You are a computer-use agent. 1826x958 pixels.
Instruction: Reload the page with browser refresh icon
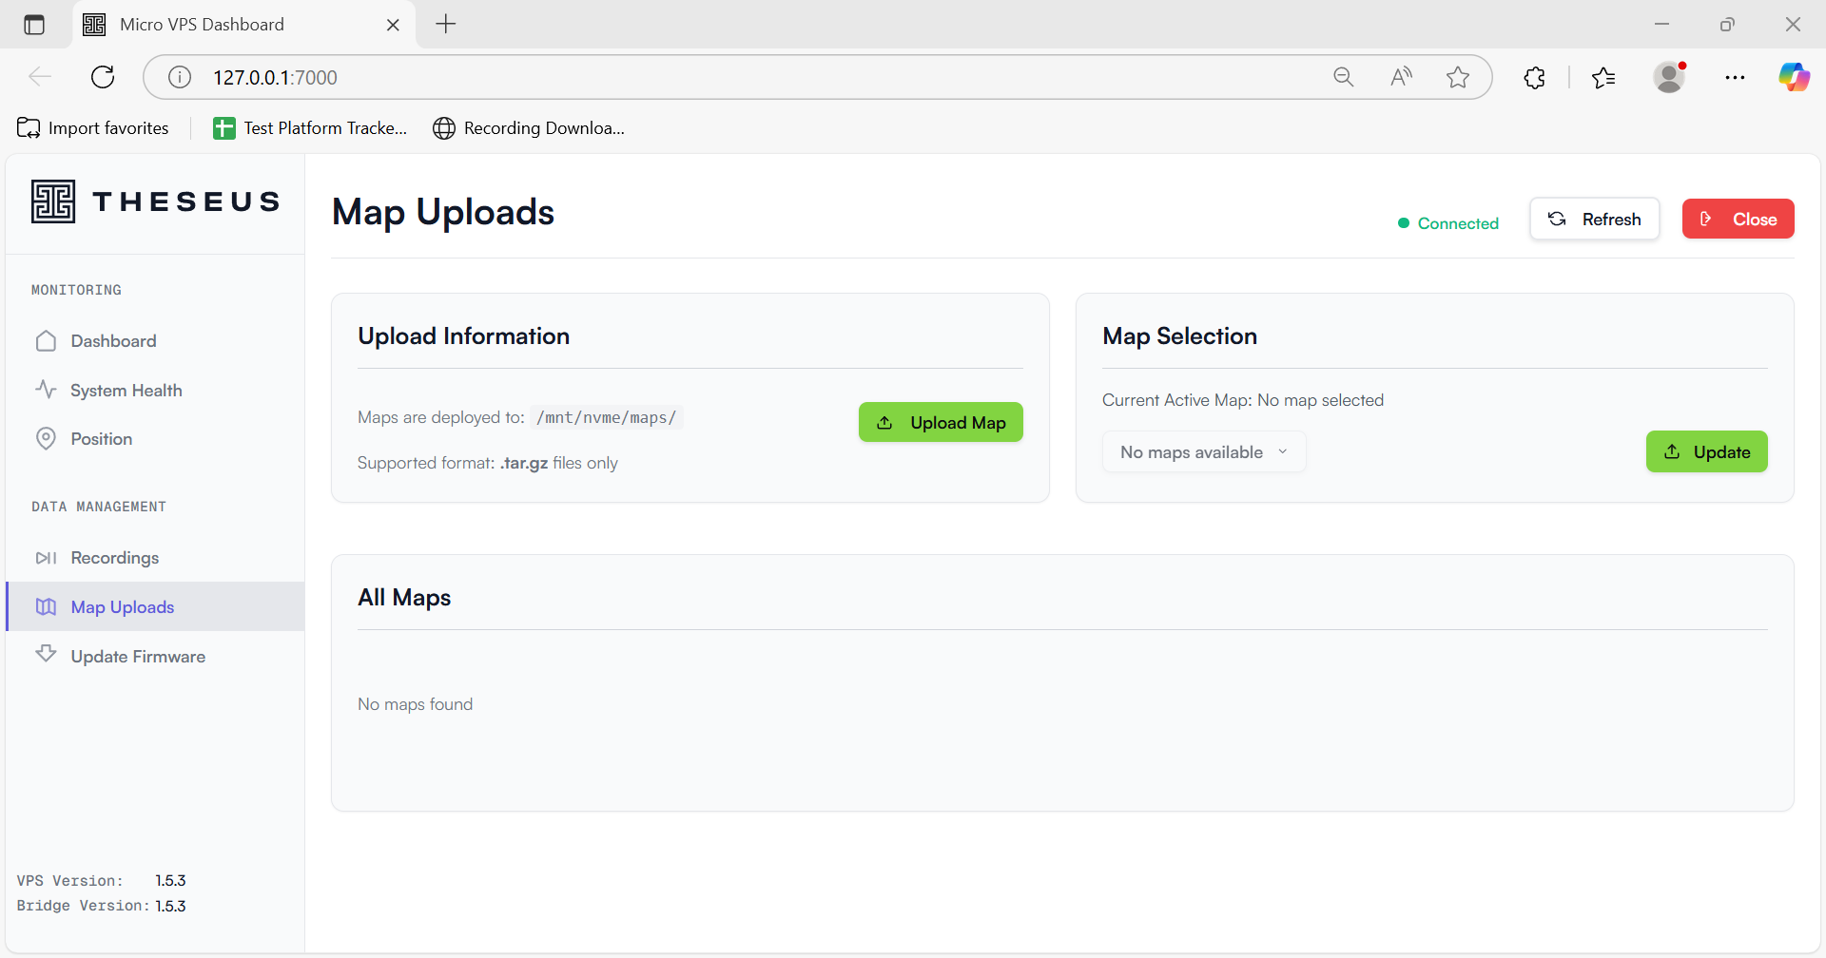coord(103,77)
